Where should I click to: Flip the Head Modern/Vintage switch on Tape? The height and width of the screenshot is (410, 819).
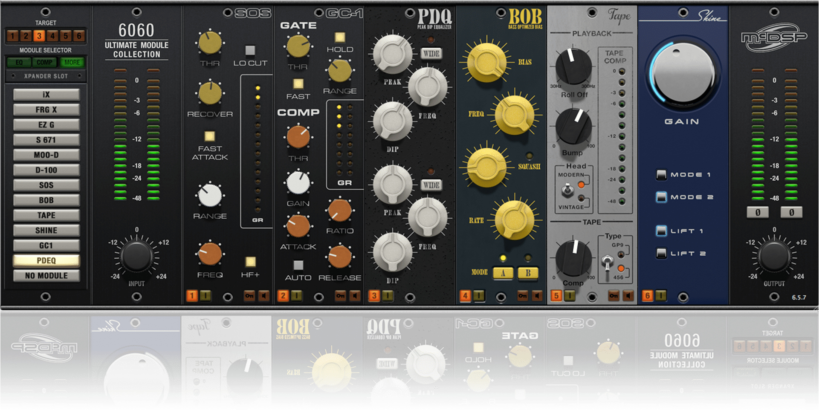(567, 191)
